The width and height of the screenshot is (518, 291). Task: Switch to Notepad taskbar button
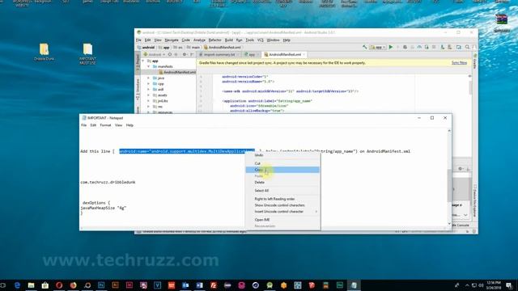pos(354,285)
